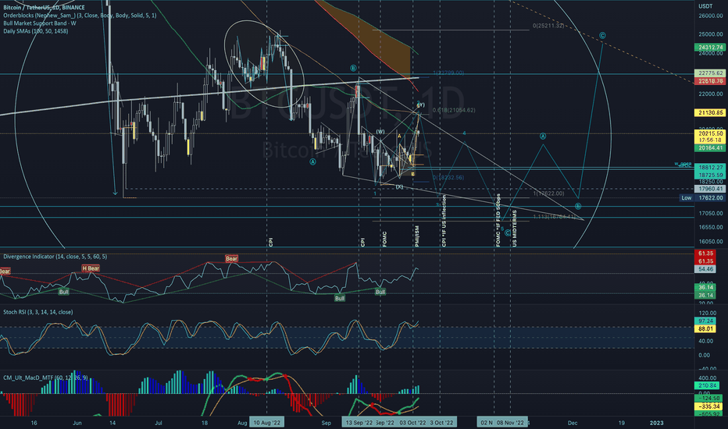The image size is (728, 429).
Task: Click the 26000.00 price scale value
Action: pos(711,16)
